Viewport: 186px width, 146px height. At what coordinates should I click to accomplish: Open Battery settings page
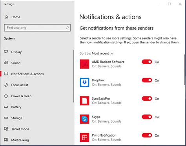(x=16, y=107)
